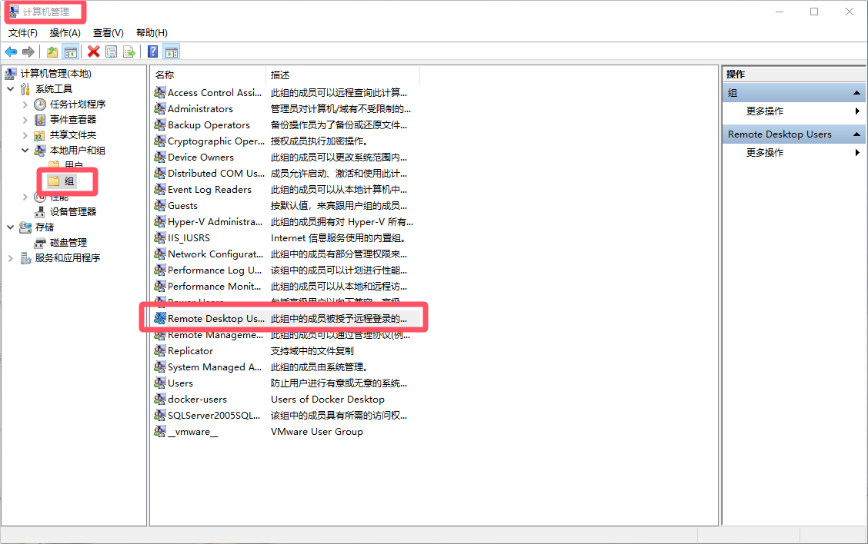This screenshot has width=868, height=544.
Task: Collapse the 组 section in actions pane
Action: click(856, 93)
